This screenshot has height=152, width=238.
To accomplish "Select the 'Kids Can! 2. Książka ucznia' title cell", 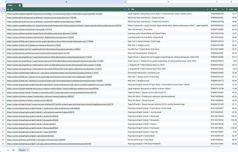I will click(x=168, y=45).
